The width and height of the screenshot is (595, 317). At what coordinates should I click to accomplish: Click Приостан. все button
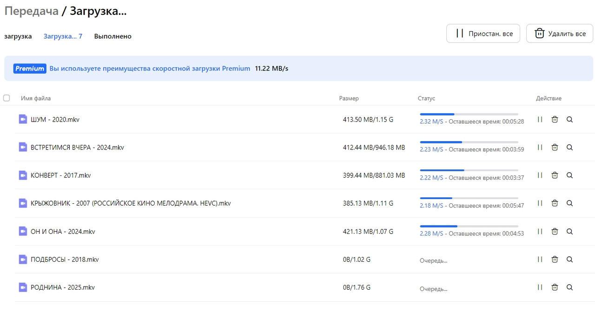(483, 33)
